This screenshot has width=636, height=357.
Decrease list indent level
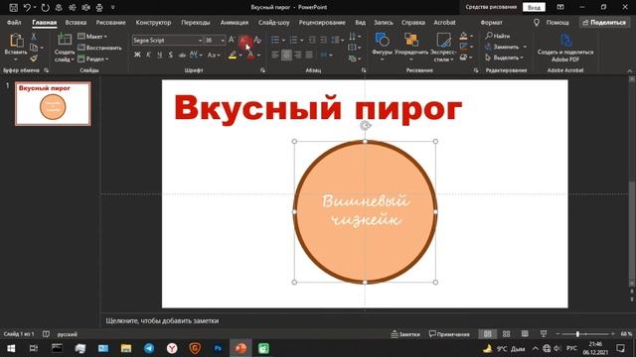(x=312, y=40)
